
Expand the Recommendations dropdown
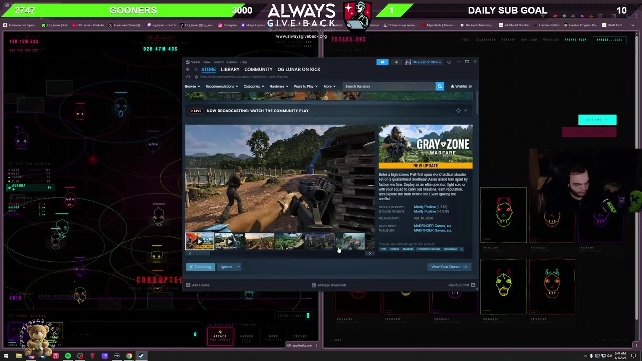click(x=222, y=86)
